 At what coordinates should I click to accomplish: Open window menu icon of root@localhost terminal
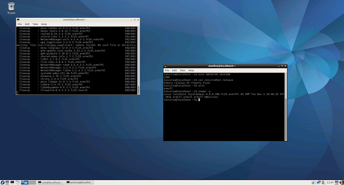tap(18, 20)
